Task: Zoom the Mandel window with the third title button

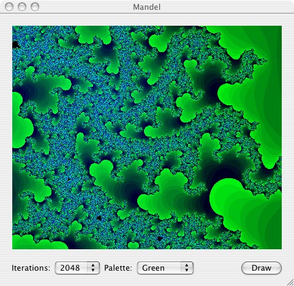Action: pyautogui.click(x=35, y=7)
